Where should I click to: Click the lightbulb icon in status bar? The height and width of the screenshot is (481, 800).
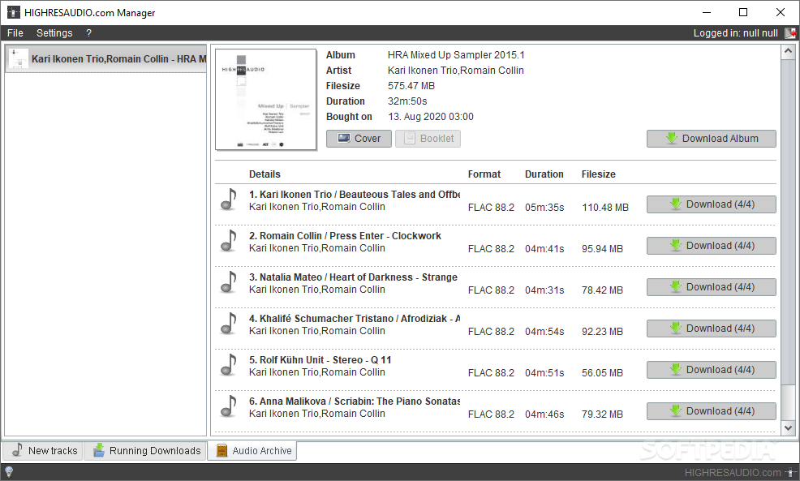[9, 472]
